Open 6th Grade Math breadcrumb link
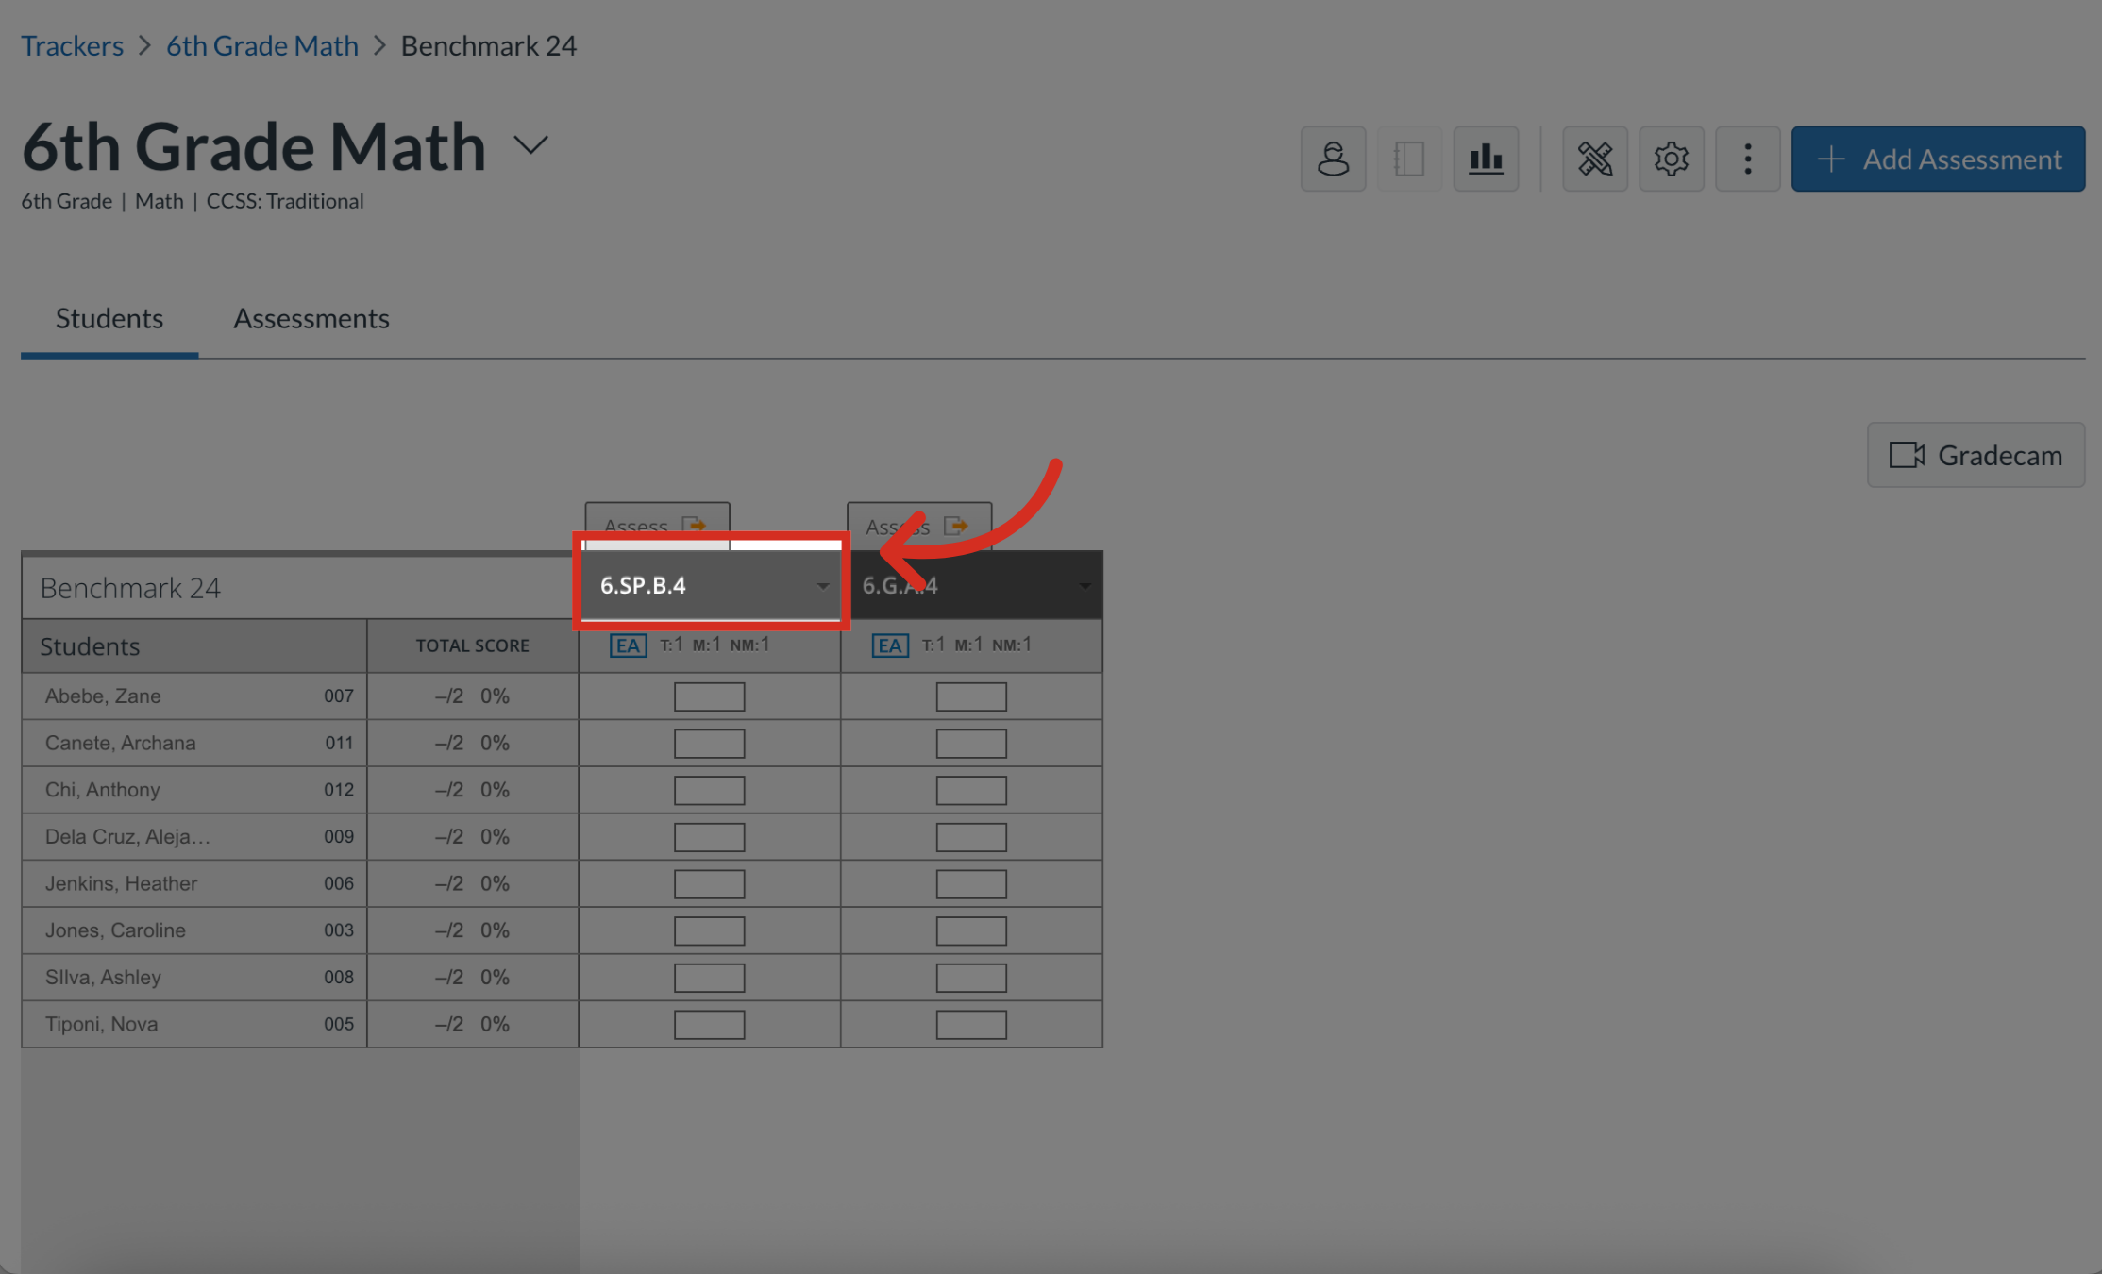2102x1274 pixels. pos(262,45)
